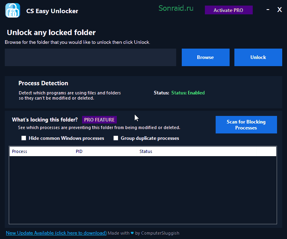Click the folder path input field
Viewport: 287px width, 239px height.
coord(90,57)
